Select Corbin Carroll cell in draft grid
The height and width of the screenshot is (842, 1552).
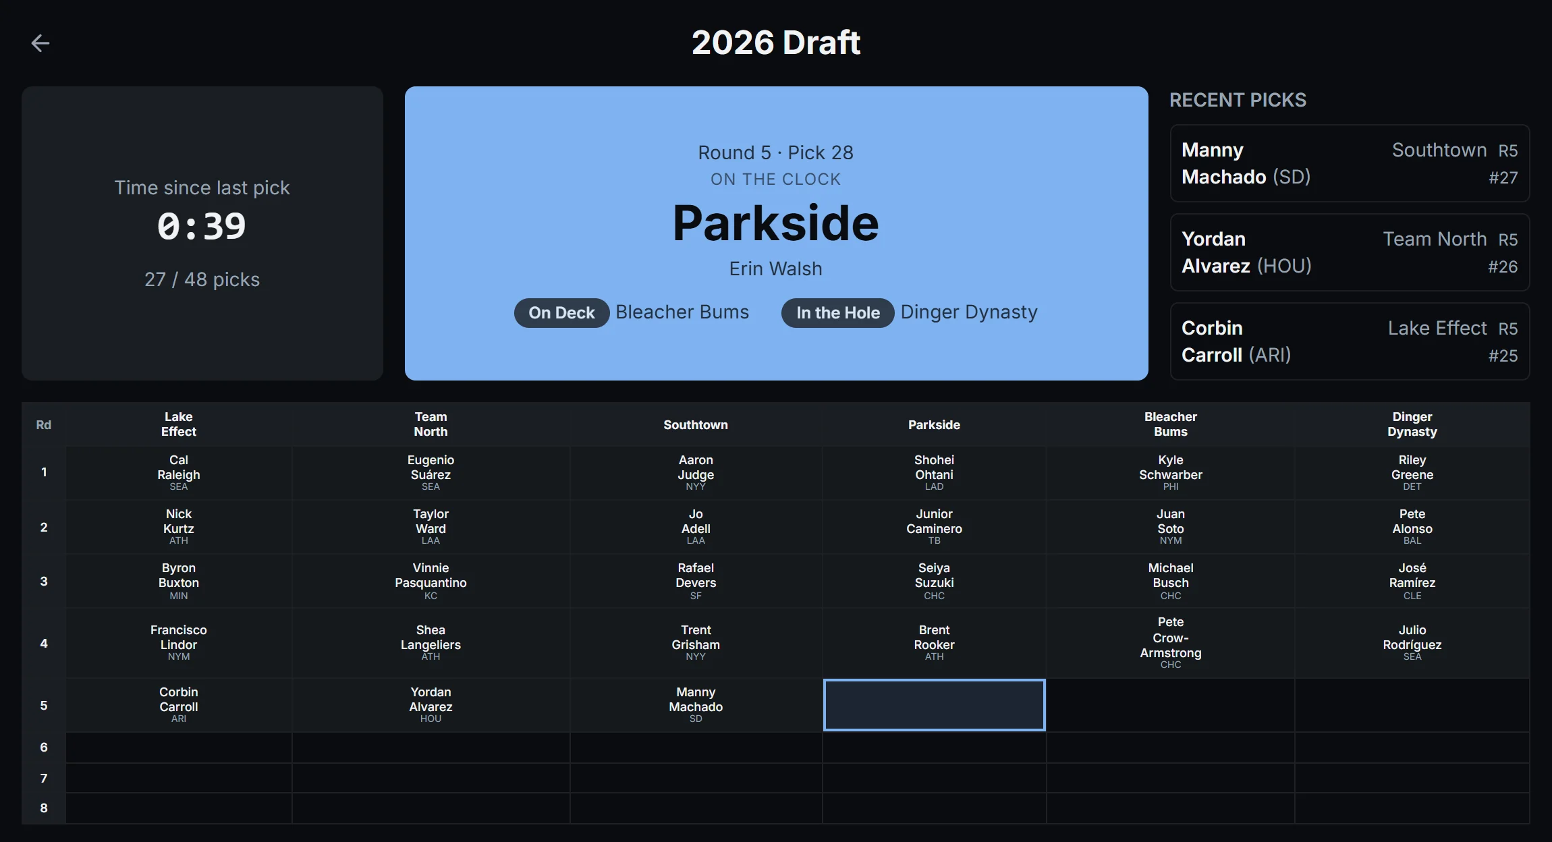tap(179, 705)
